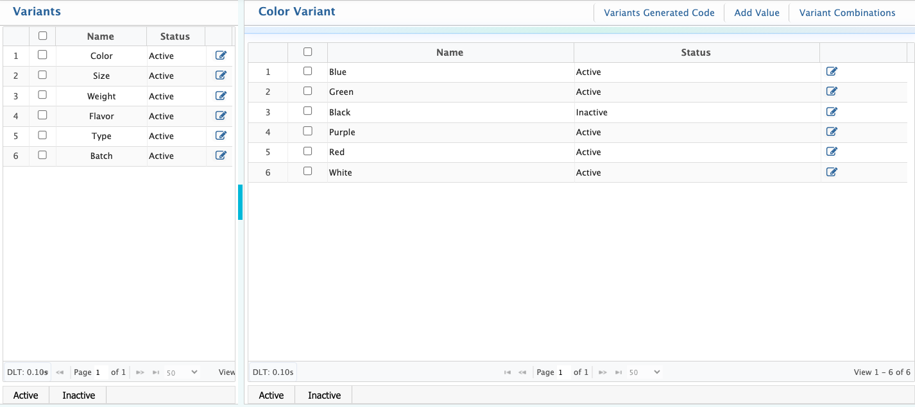The width and height of the screenshot is (915, 407).
Task: Edit the Type variant row
Action: pyautogui.click(x=221, y=136)
